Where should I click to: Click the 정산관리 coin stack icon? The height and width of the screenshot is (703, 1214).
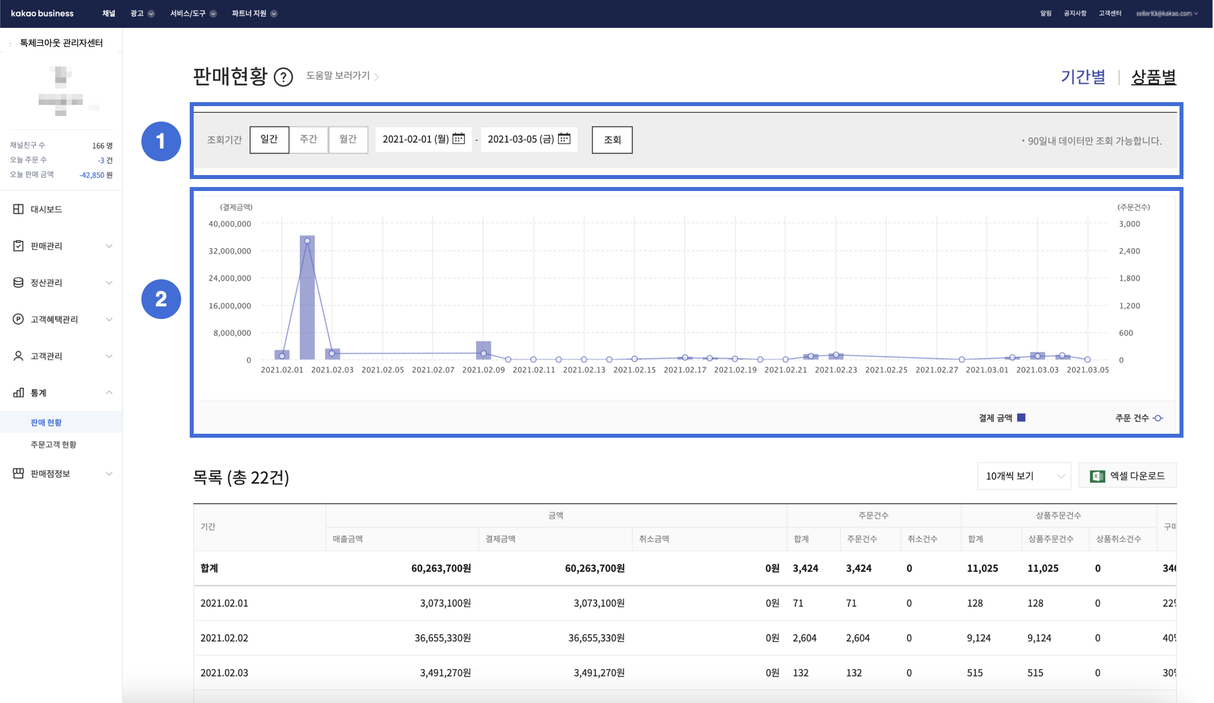18,283
